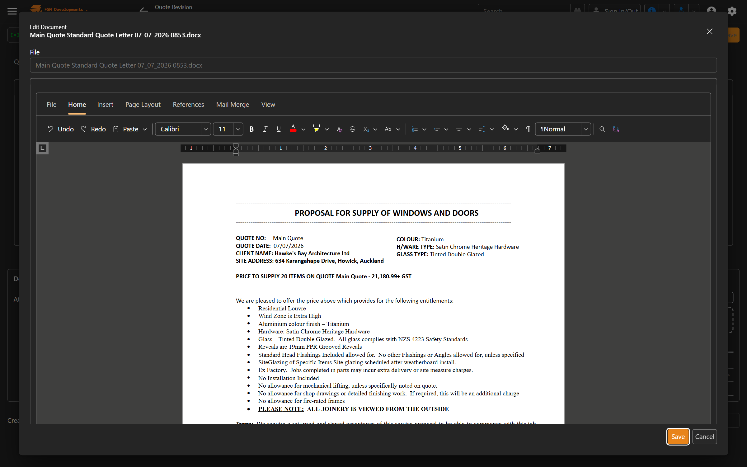This screenshot has width=747, height=467.
Task: Click the 'No Installation Included' bullet text
Action: tap(288, 378)
